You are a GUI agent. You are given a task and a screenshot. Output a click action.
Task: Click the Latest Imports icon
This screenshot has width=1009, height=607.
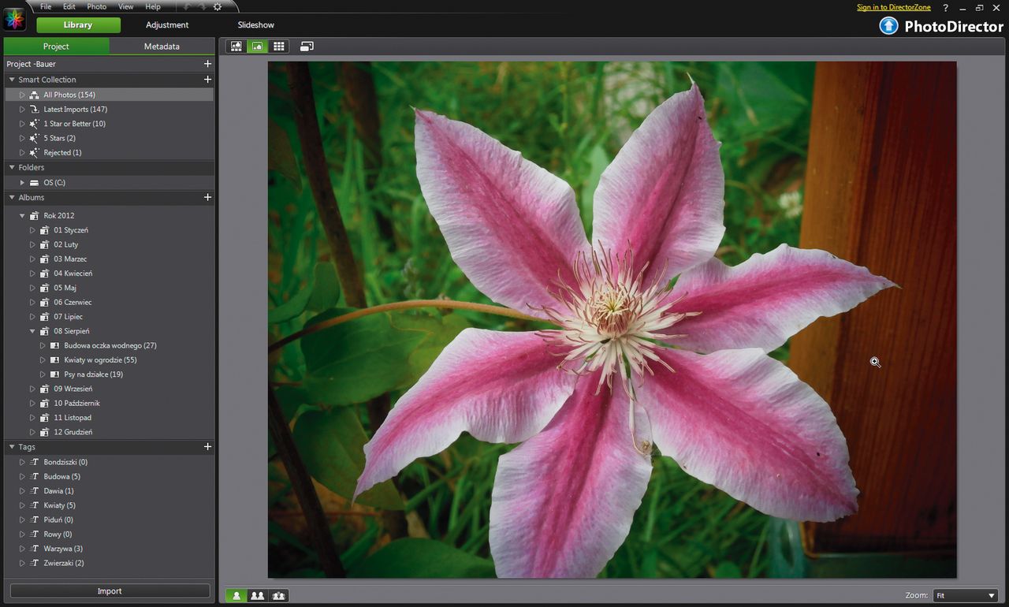pos(34,109)
